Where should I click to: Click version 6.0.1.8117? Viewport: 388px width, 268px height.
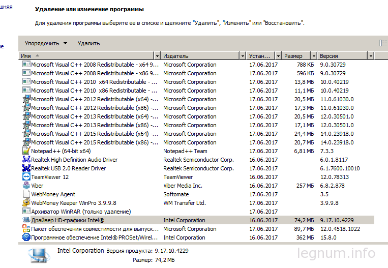point(334,160)
